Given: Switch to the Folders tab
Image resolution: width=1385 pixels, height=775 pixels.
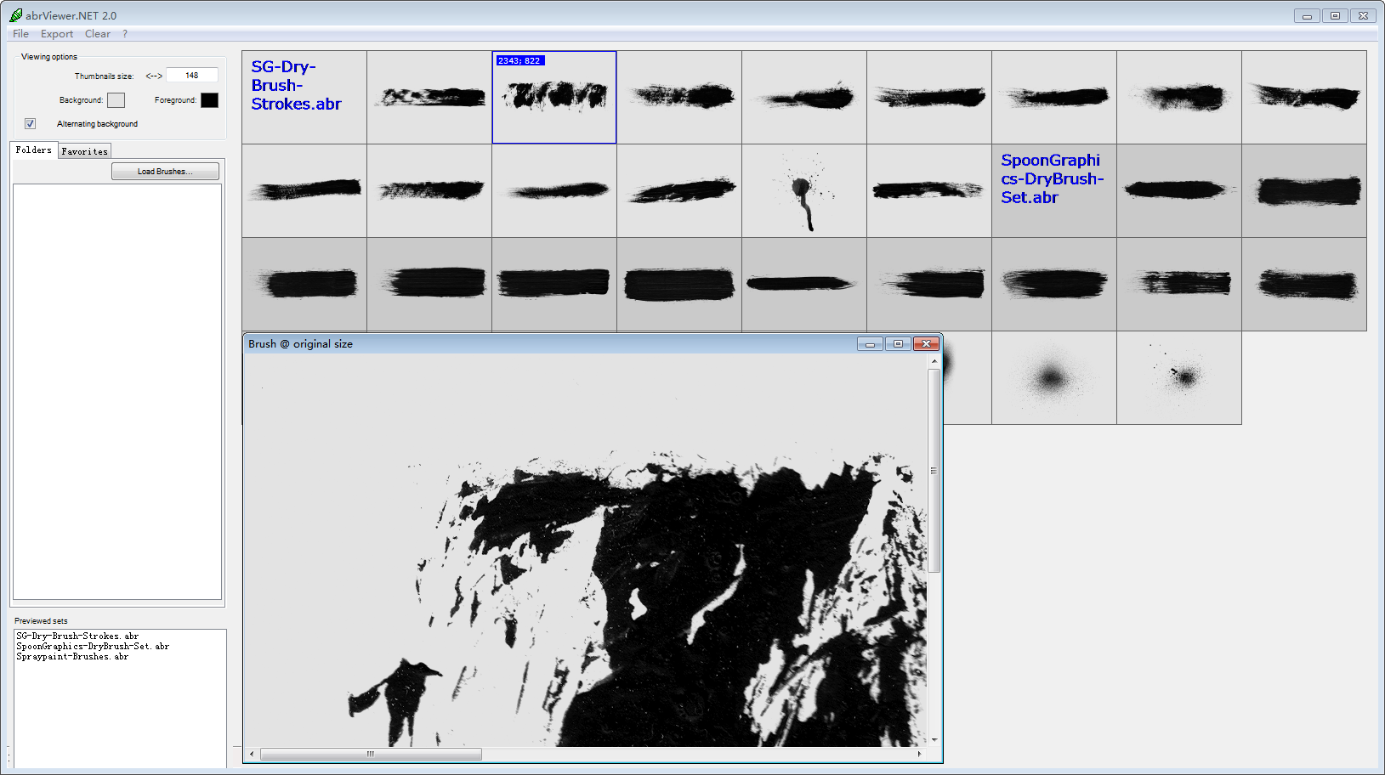Looking at the screenshot, I should point(34,150).
